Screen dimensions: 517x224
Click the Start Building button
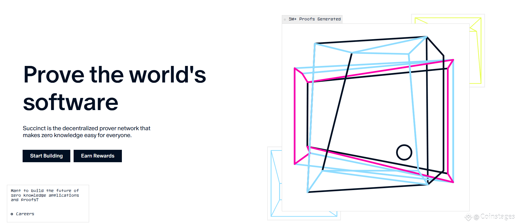click(x=46, y=156)
